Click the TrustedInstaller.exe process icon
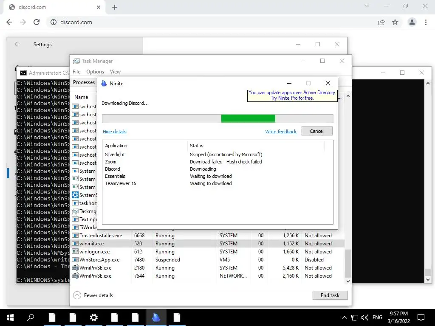435x326 pixels. tap(75, 235)
